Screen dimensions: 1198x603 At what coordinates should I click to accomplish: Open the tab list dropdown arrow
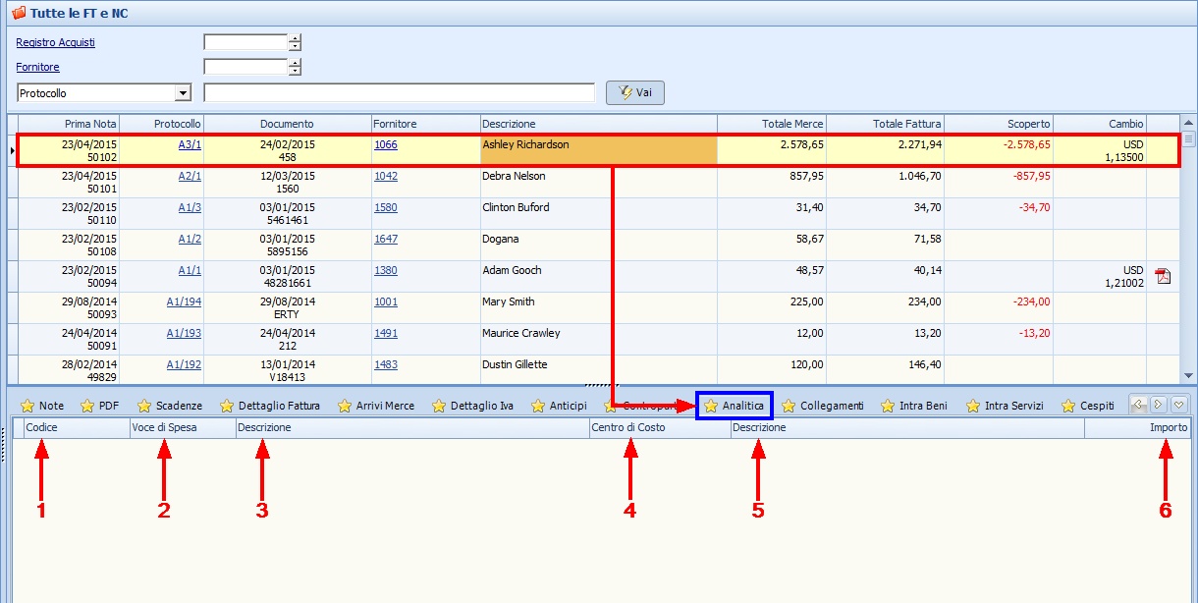tap(1179, 404)
